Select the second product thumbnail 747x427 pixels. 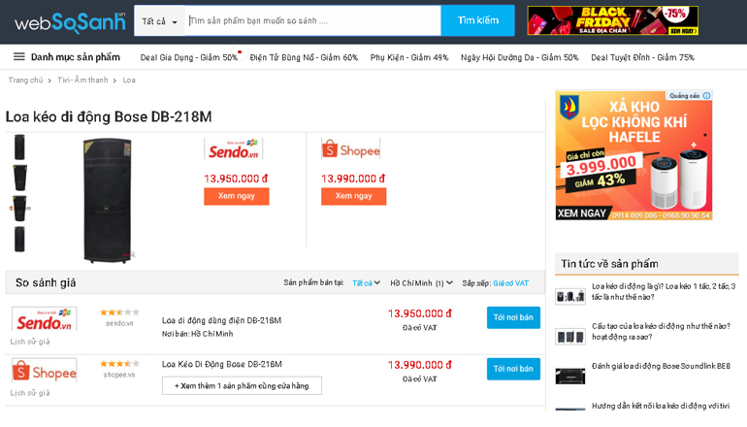[19, 178]
